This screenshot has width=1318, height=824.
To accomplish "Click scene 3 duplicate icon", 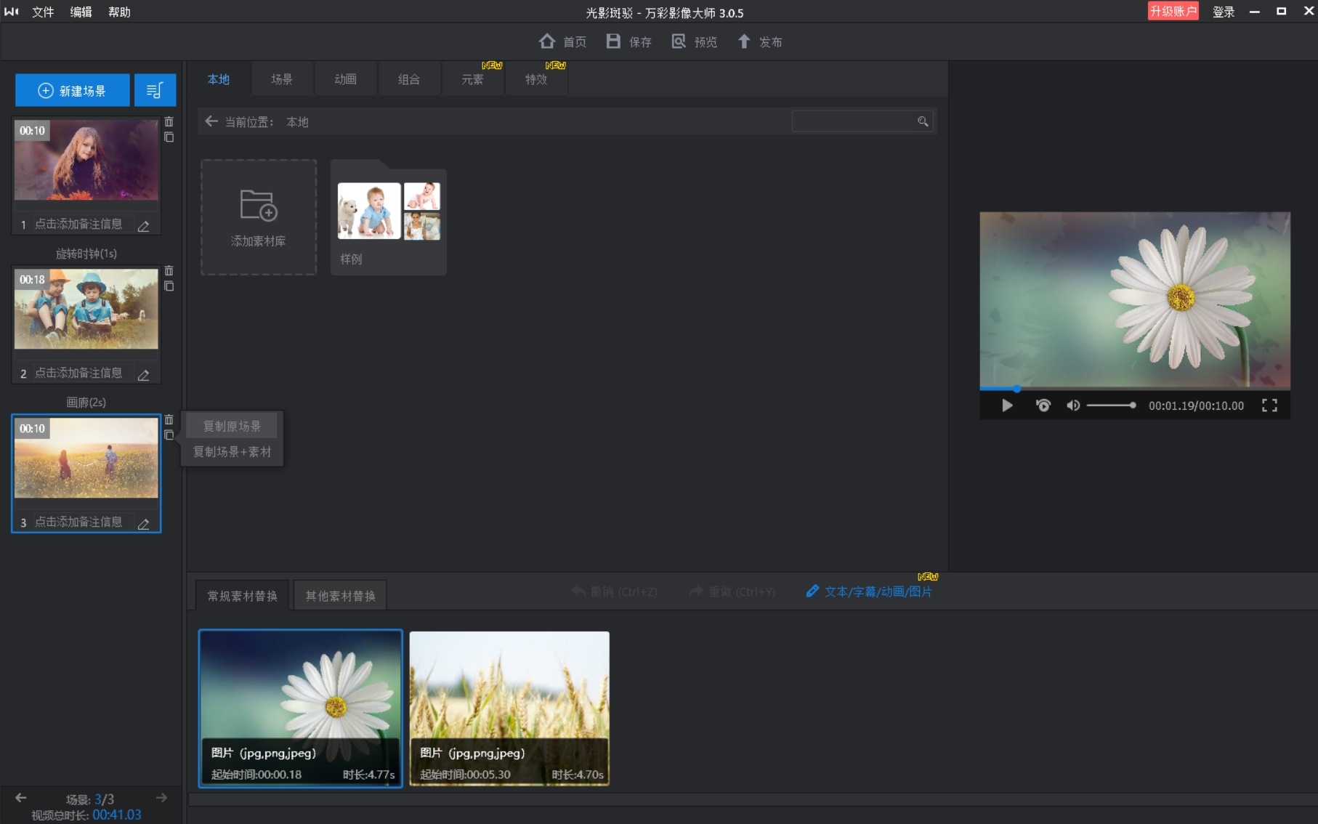I will [x=169, y=435].
